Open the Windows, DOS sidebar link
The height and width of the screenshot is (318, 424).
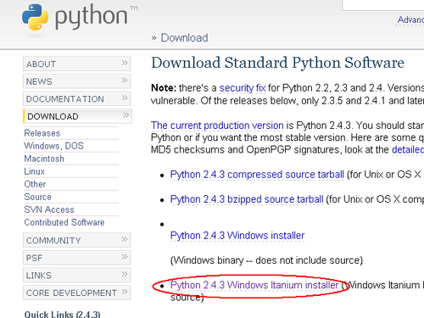(53, 146)
